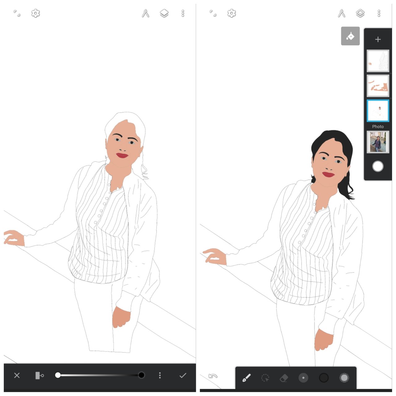Tap the white background color circle
The width and height of the screenshot is (396, 396).
[x=378, y=166]
